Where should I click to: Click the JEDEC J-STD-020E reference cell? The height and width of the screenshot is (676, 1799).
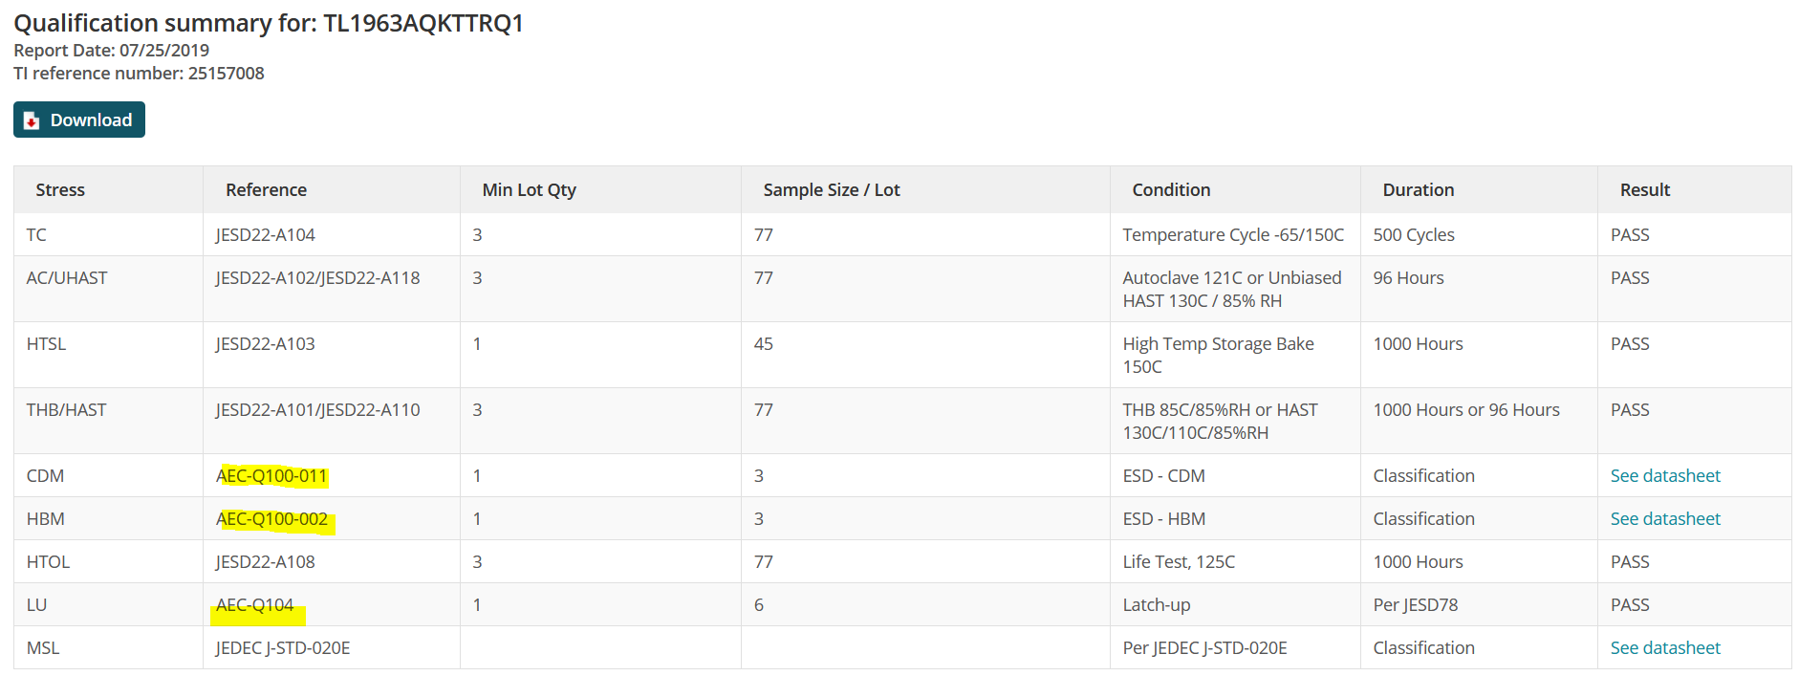[x=283, y=648]
